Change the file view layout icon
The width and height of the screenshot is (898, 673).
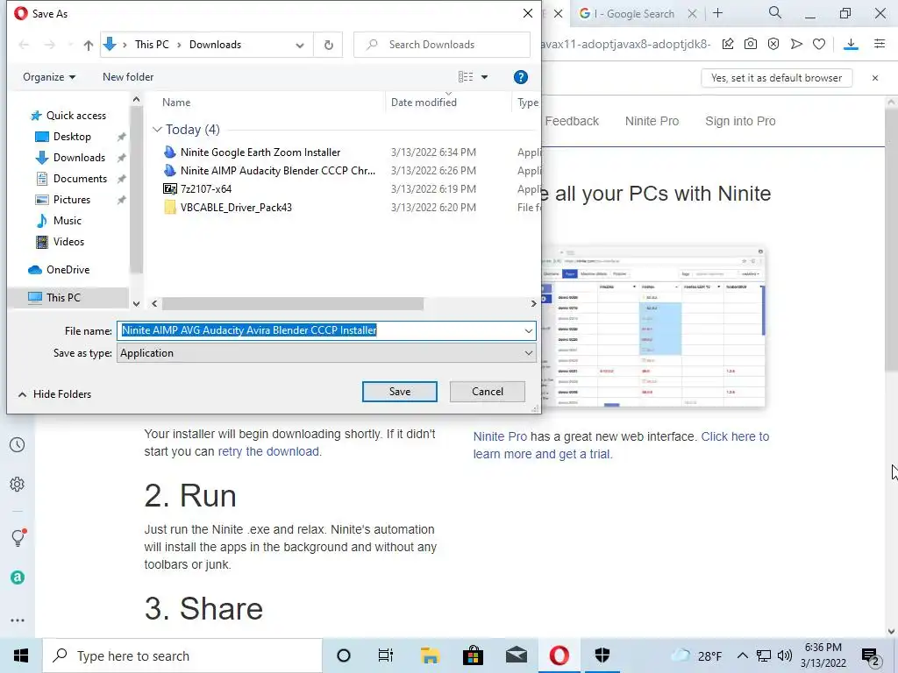[466, 77]
